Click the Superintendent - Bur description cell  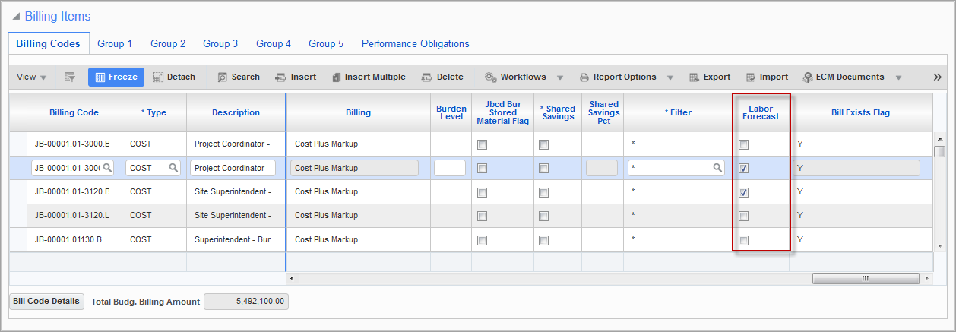(236, 239)
